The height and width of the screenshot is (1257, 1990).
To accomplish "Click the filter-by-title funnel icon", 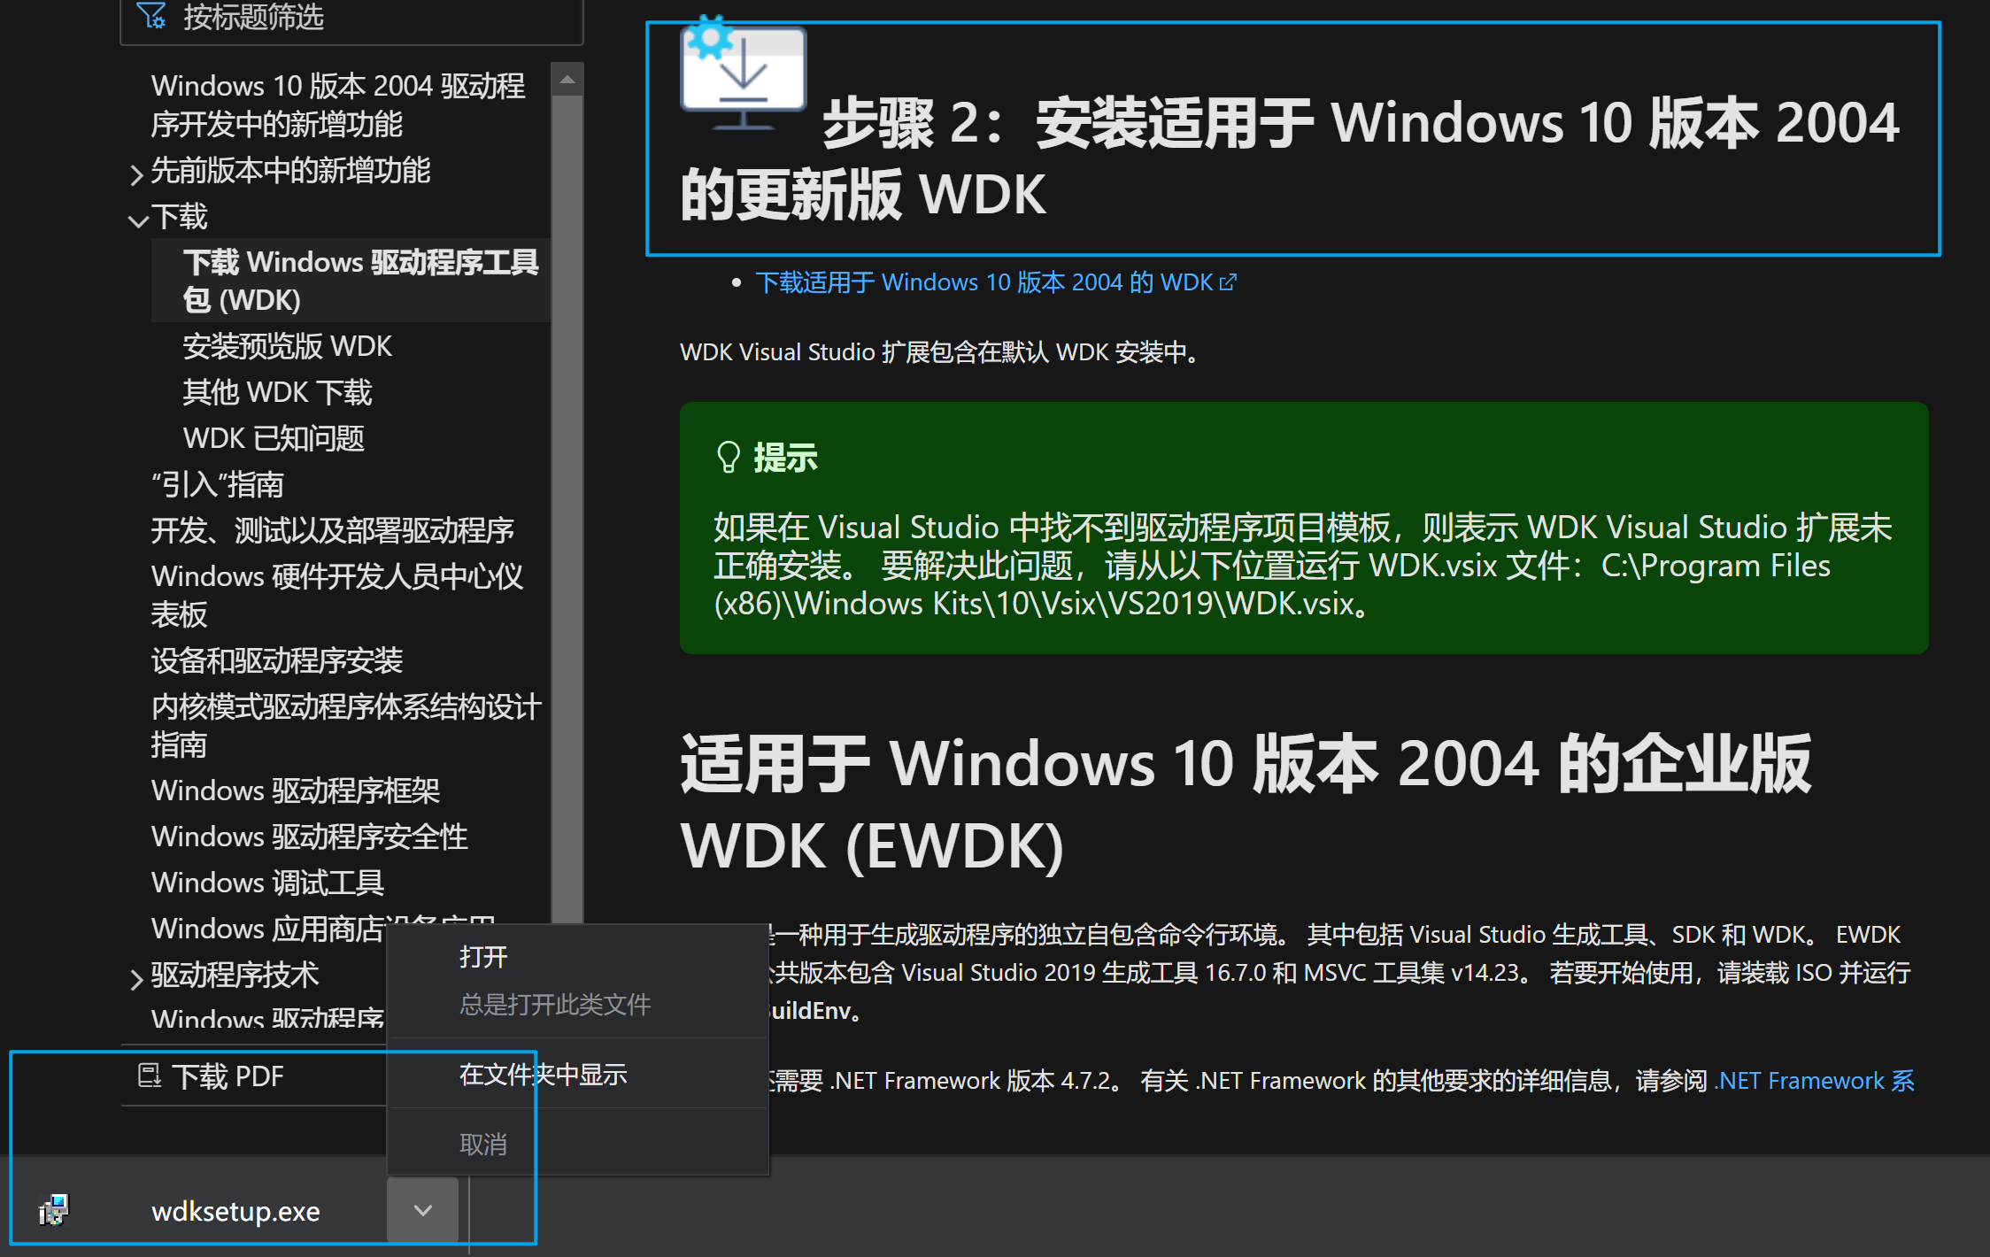I will (151, 16).
